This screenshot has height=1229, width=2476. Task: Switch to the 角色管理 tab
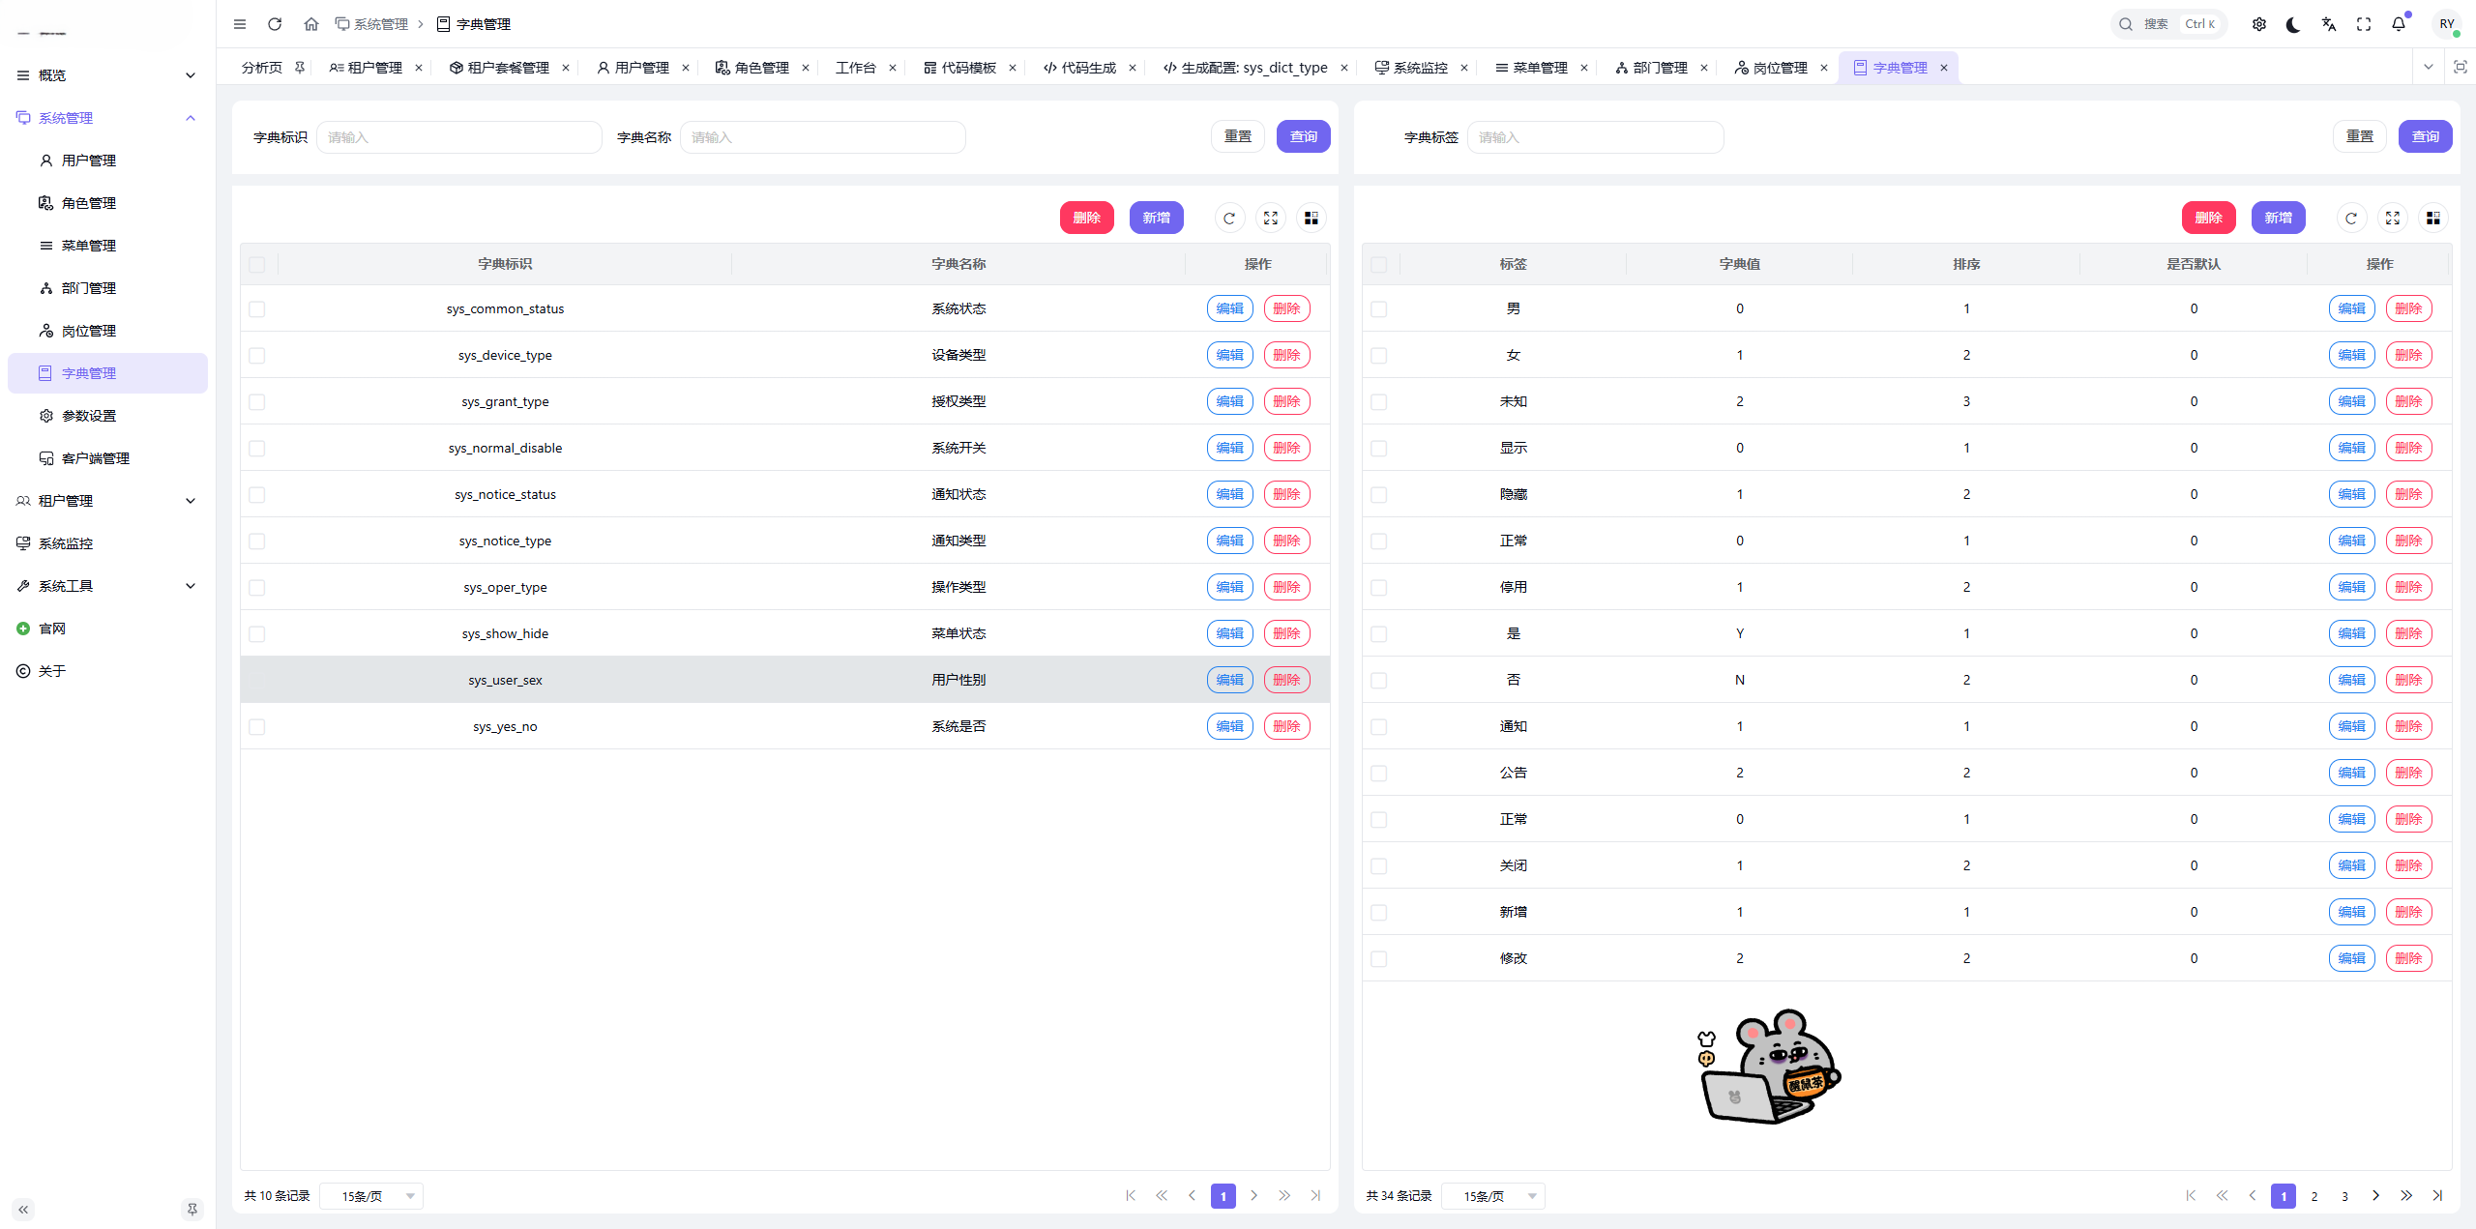[x=752, y=68]
